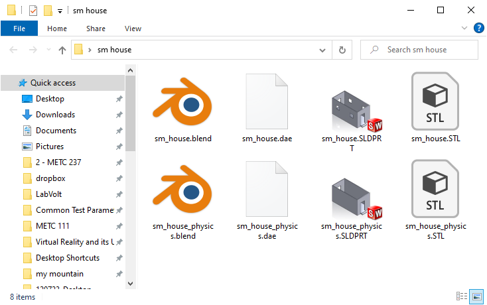The height and width of the screenshot is (305, 487).
Task: Select the sm_house_physics.dae document icon
Action: click(267, 189)
